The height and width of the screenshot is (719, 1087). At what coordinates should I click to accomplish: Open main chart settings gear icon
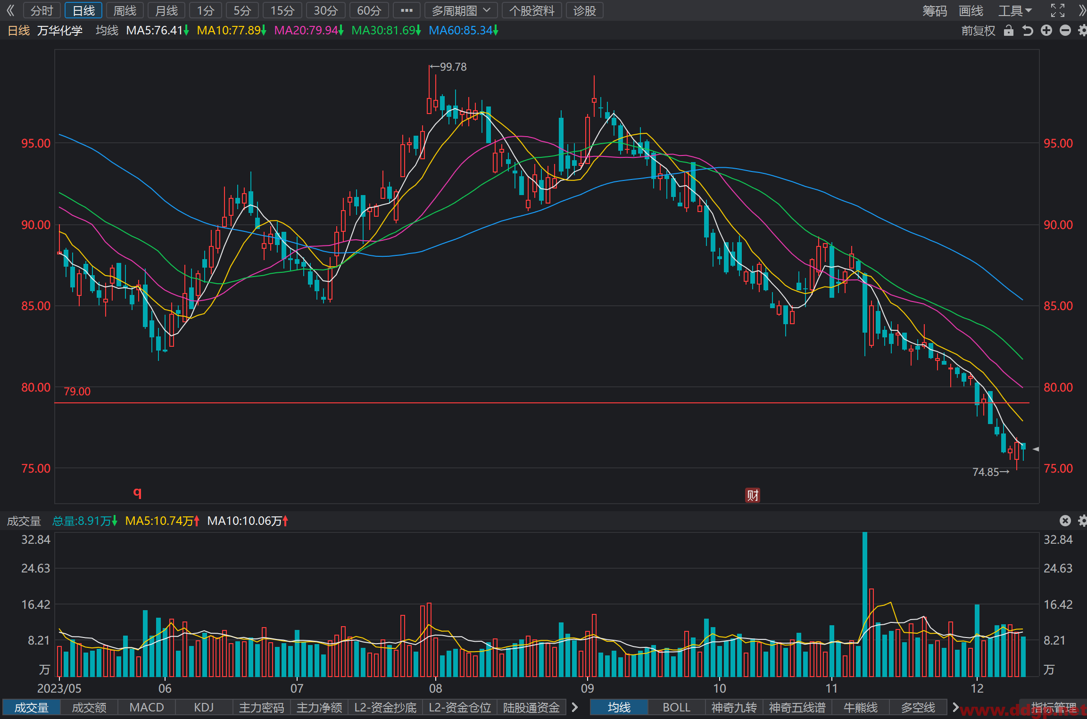1082,31
